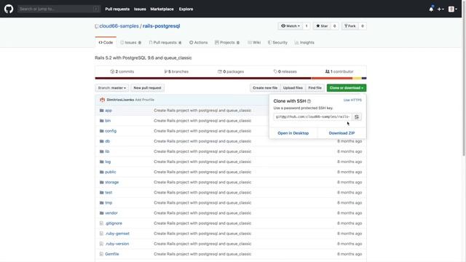Copy SSH clone URL to clipboard
Viewport: 466px width, 262px height.
[x=357, y=116]
